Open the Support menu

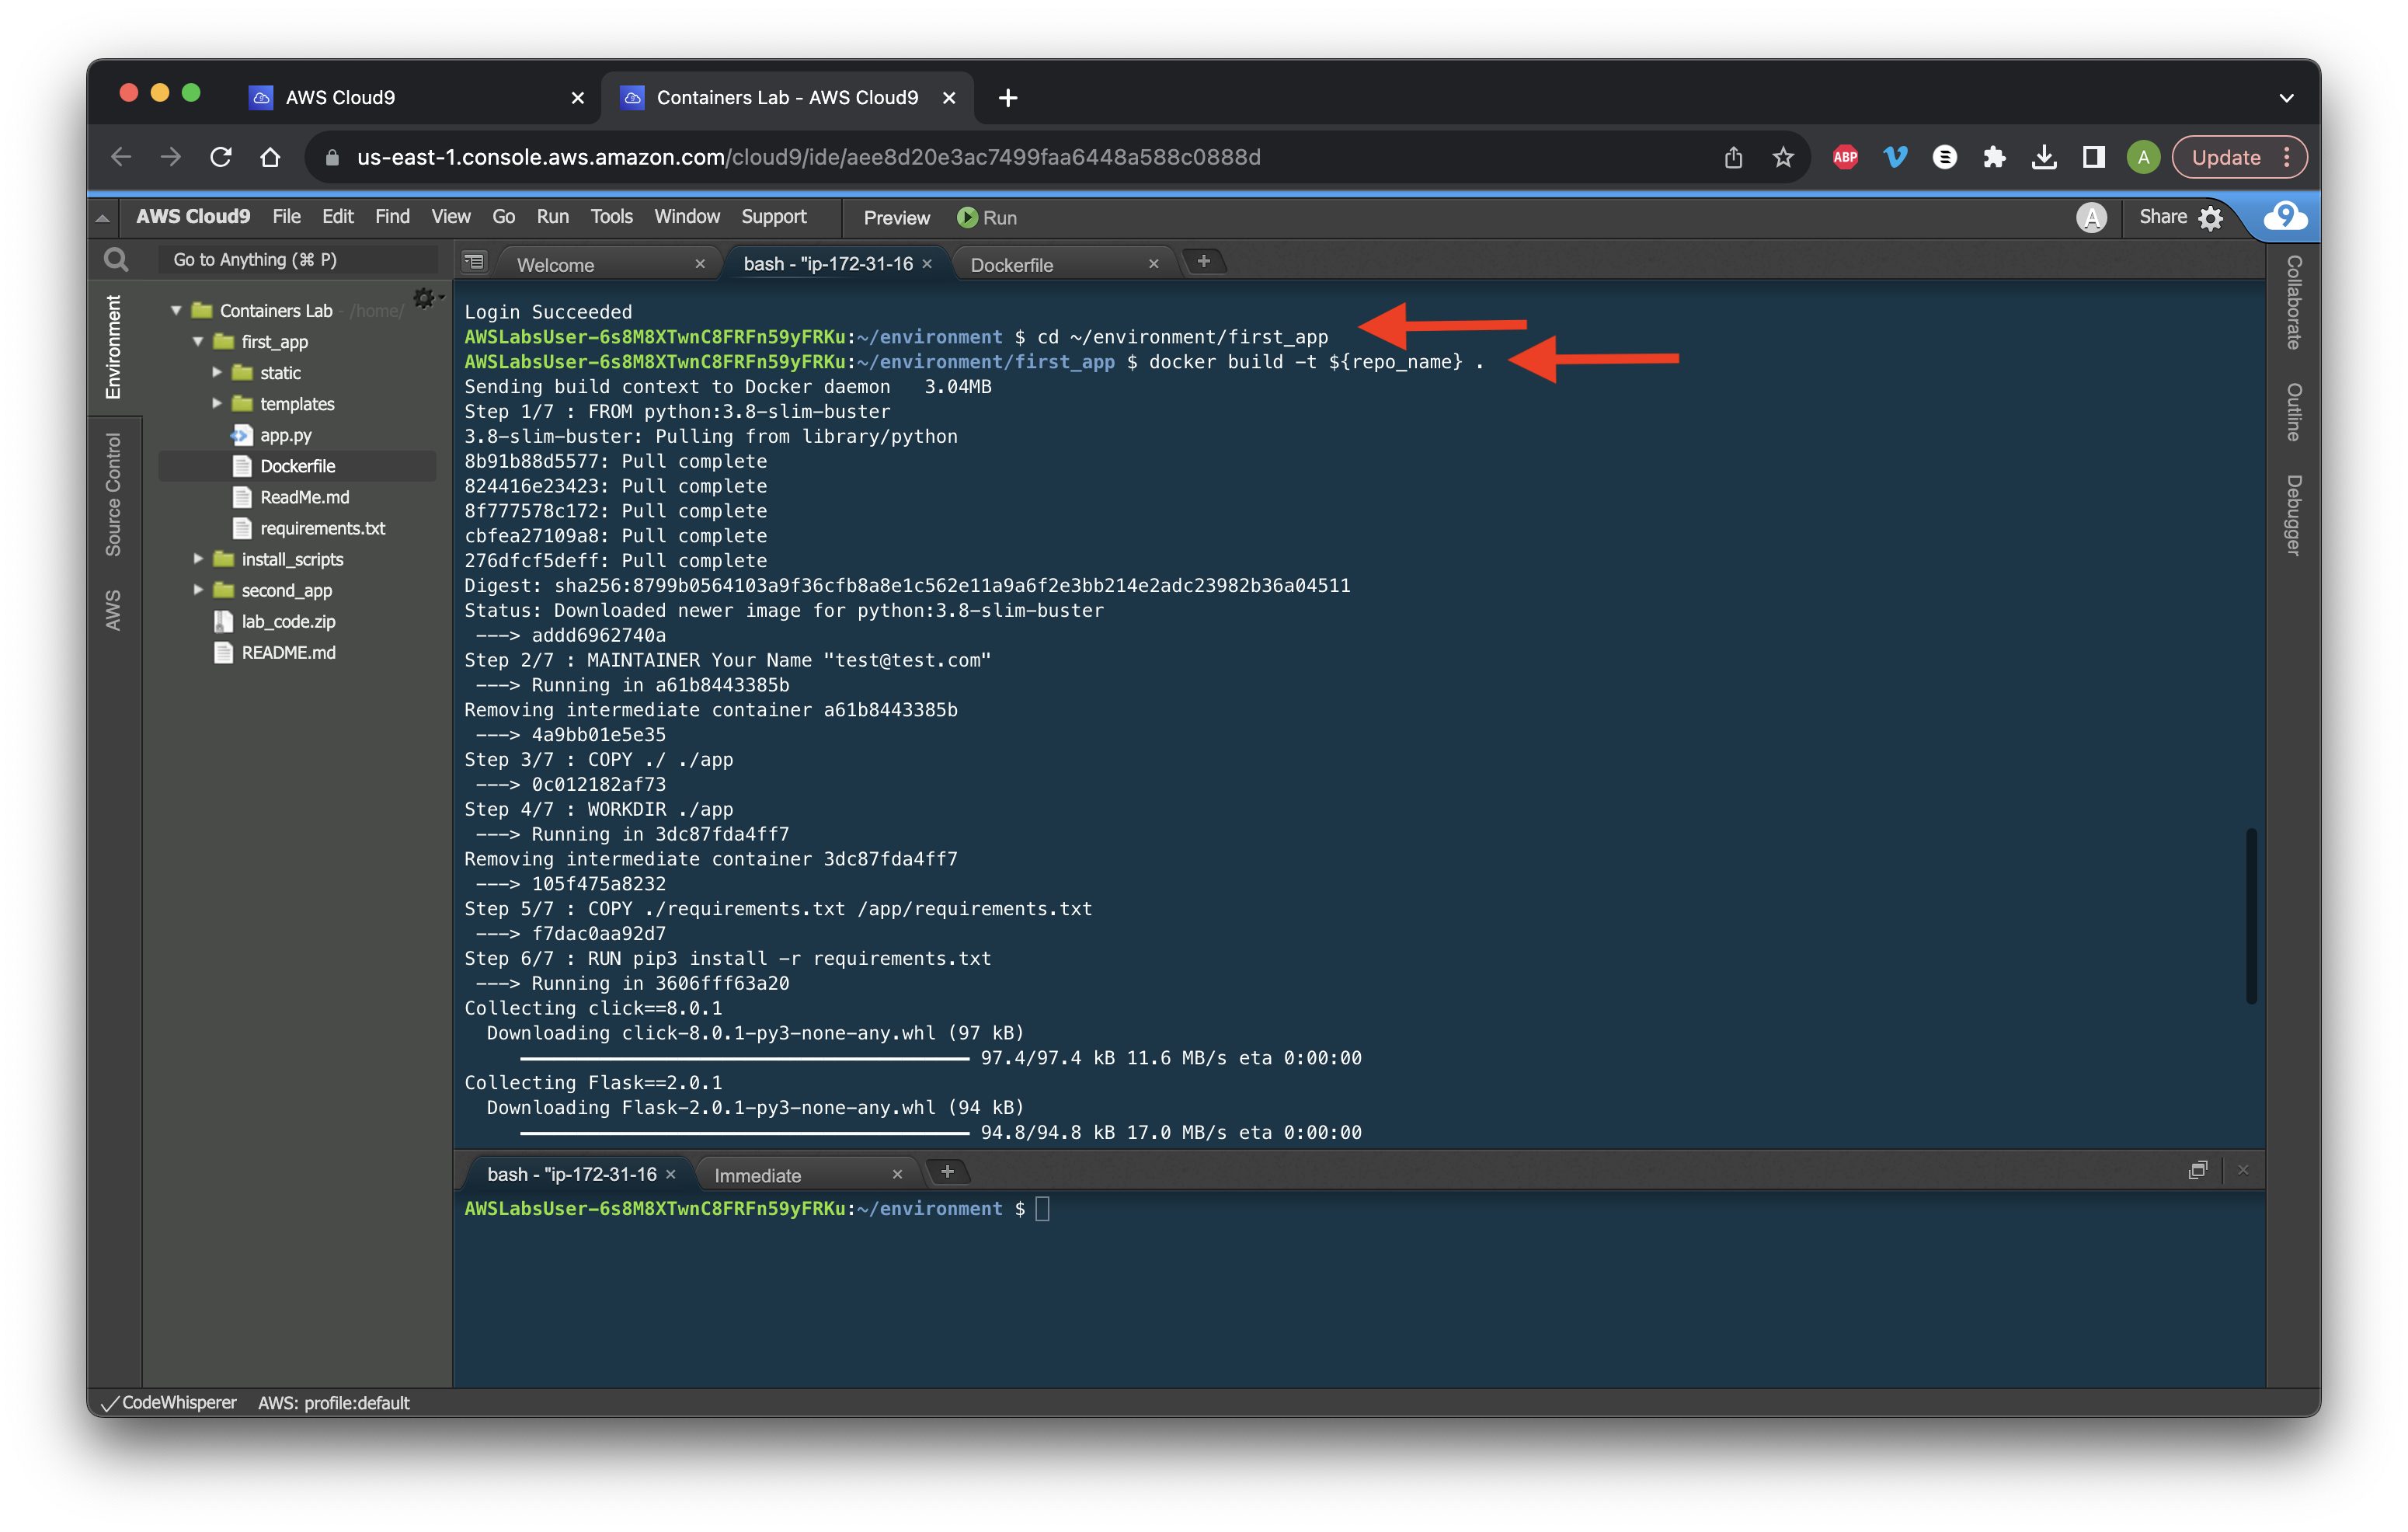(x=773, y=216)
